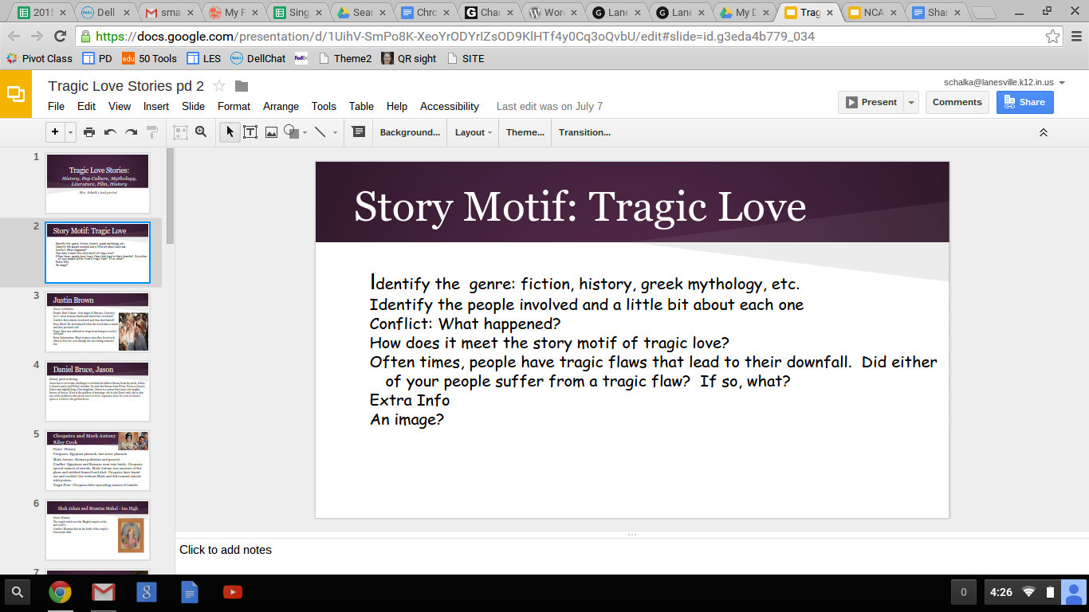Expand the Layout dropdown
Viewport: 1089px width, 612px height.
tap(473, 132)
